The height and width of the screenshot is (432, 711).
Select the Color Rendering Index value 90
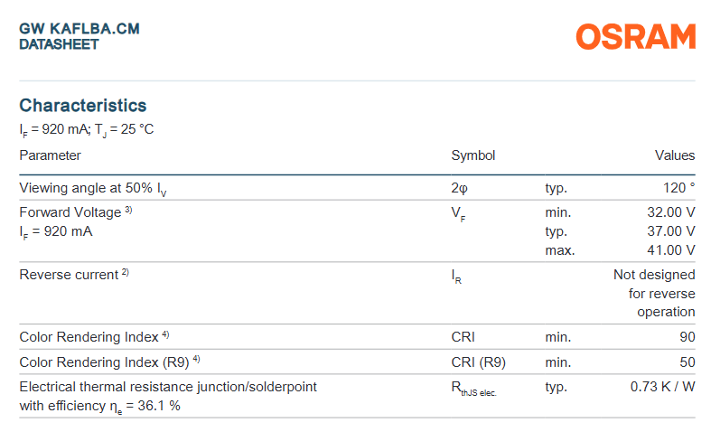point(688,337)
